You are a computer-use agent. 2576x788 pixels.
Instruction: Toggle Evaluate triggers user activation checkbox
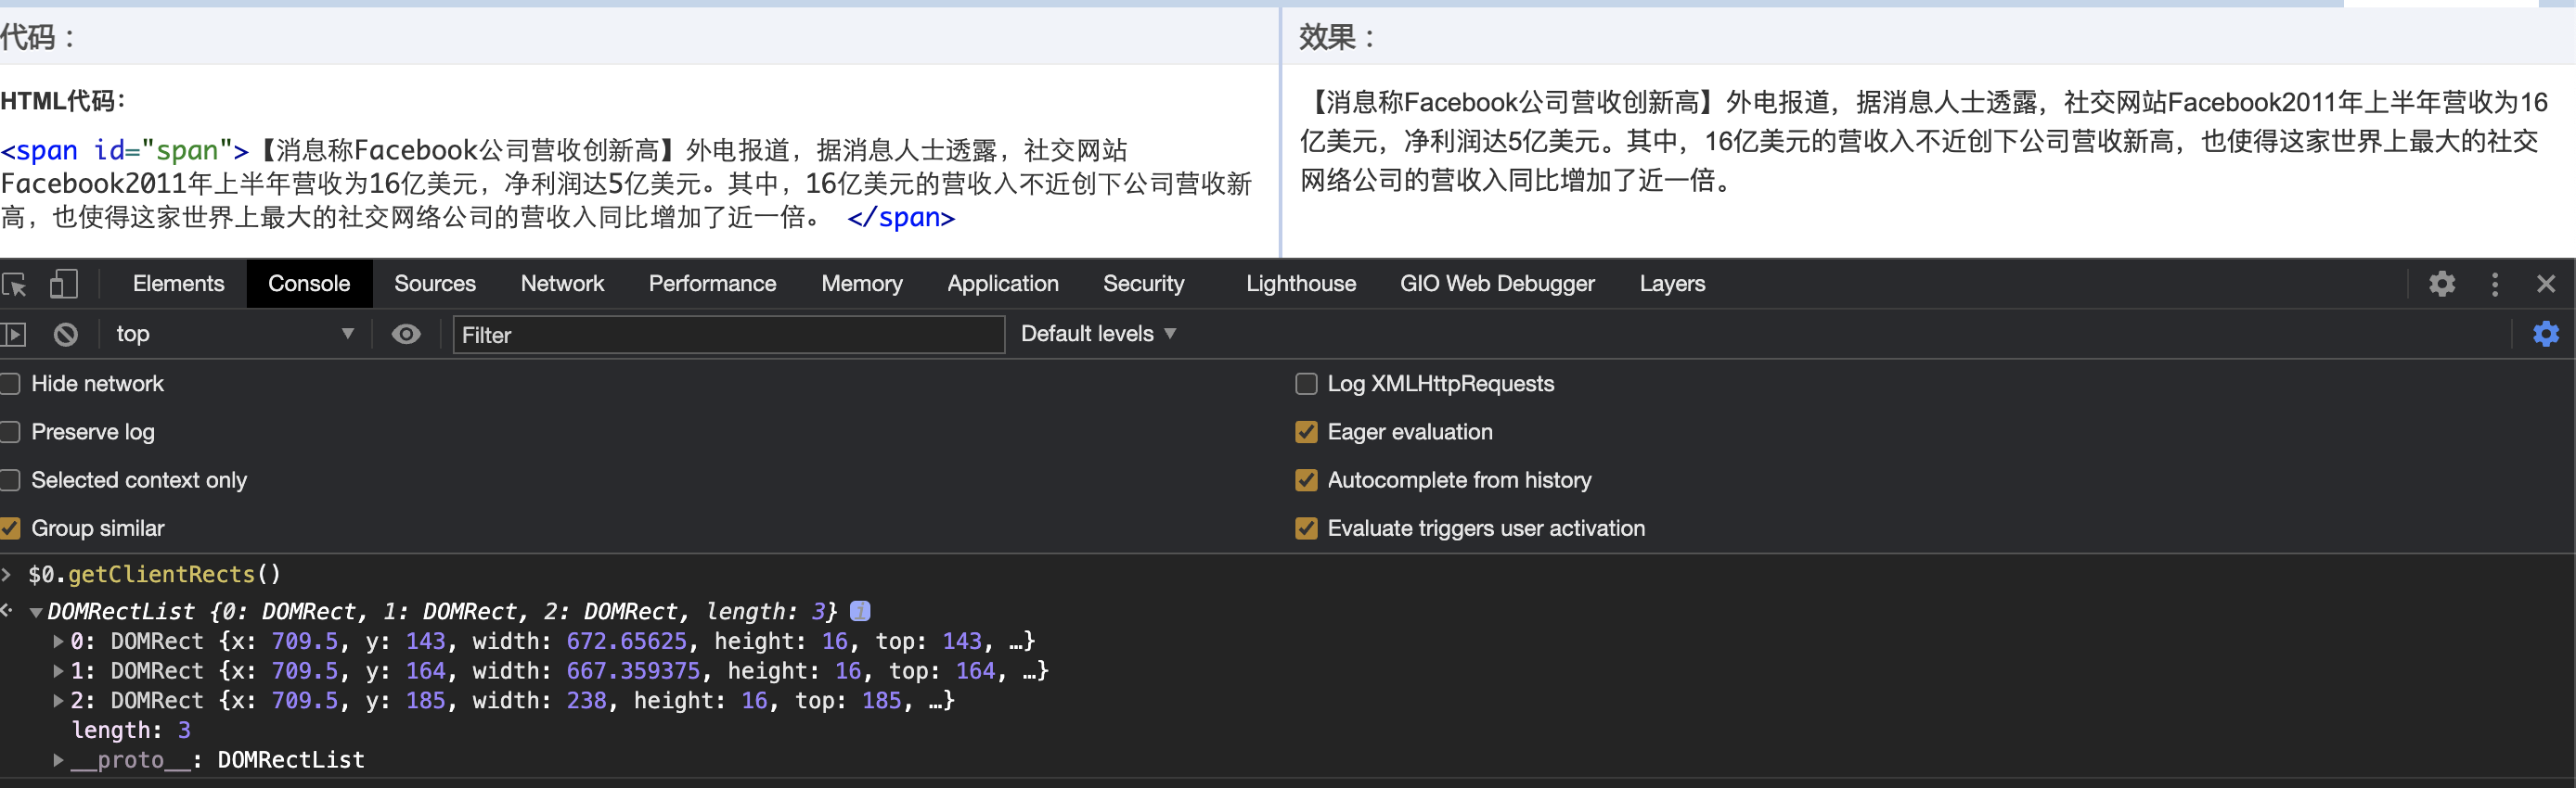pyautogui.click(x=1306, y=528)
